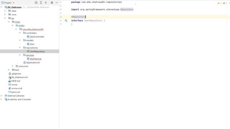Collapse the main folder
Viewport: 230px width, 129px height.
[9, 22]
